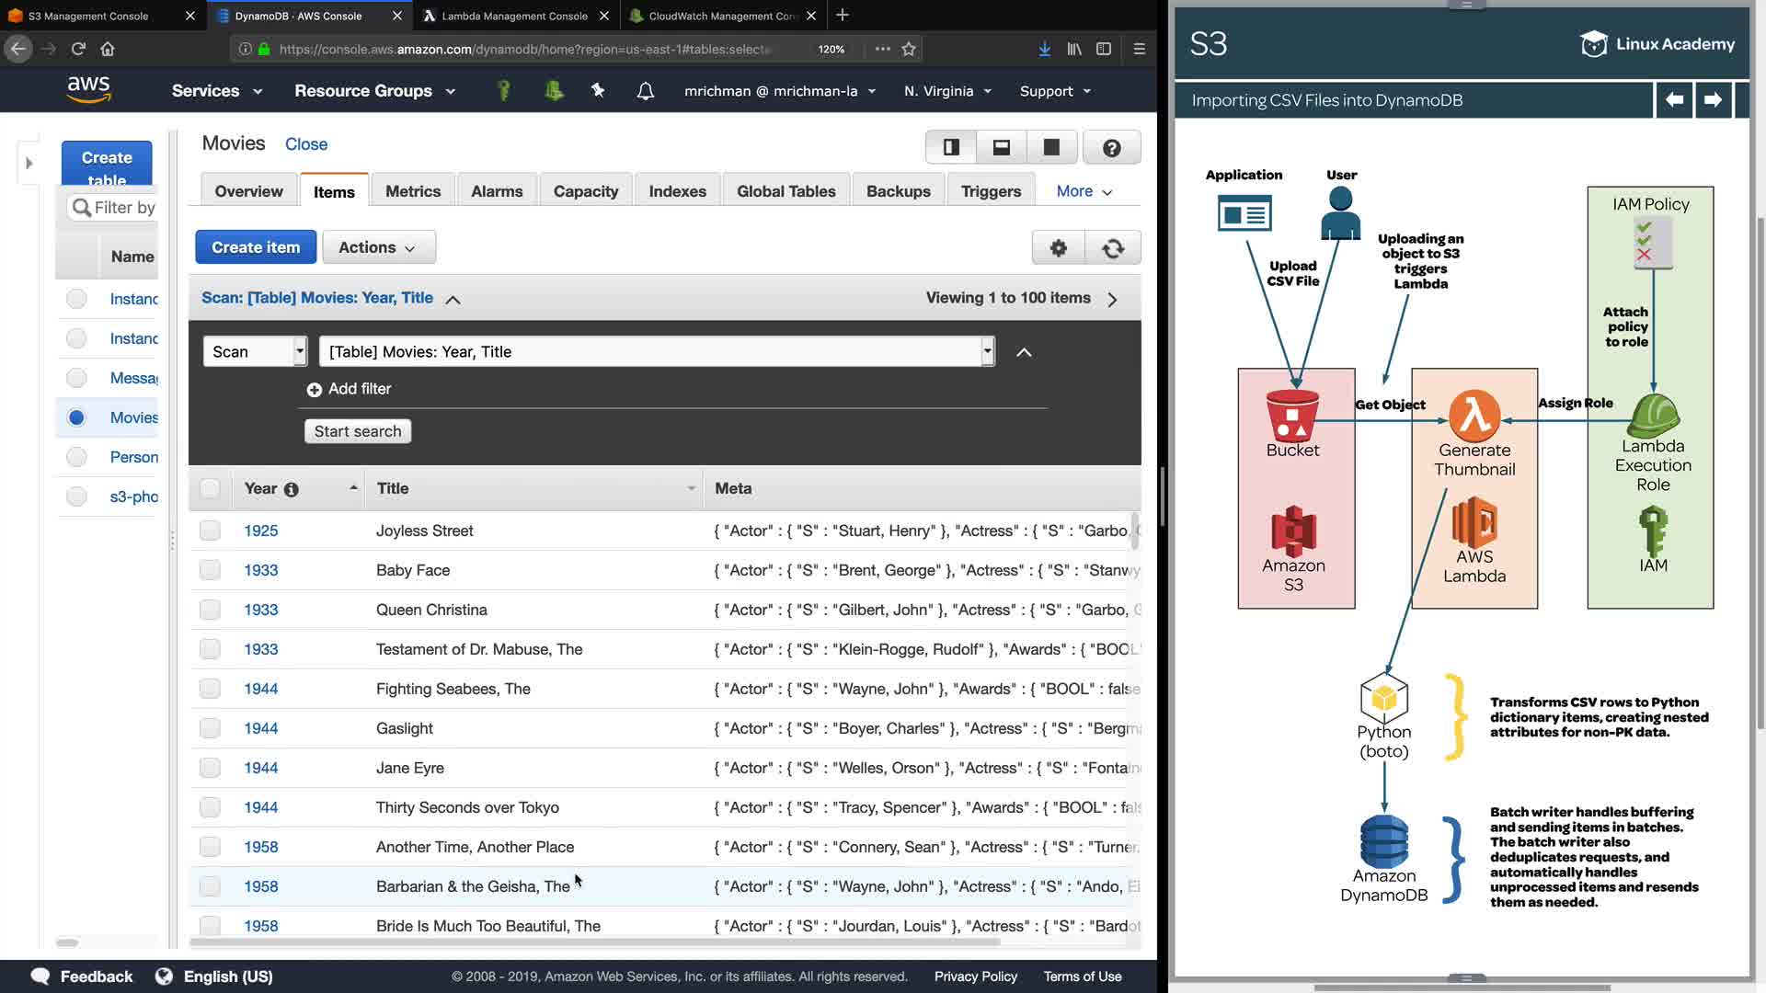1766x993 pixels.
Task: Open the Scan type dropdown
Action: click(x=254, y=351)
